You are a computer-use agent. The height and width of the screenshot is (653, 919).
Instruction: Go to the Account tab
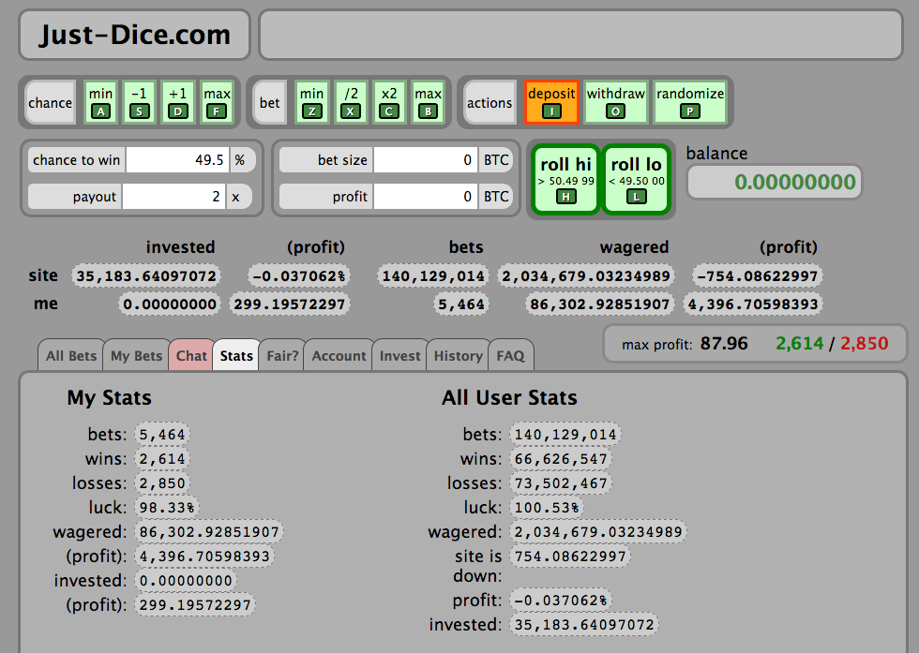click(x=339, y=355)
